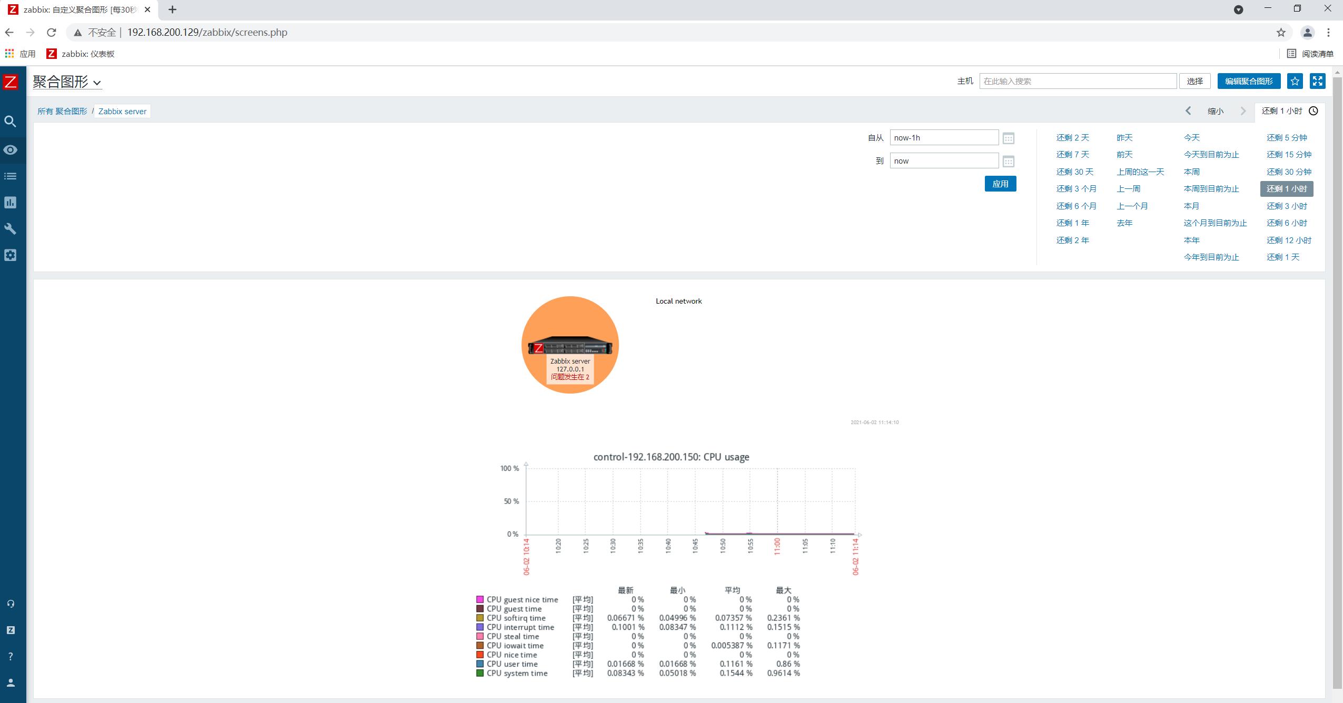Select 还剩 15 分钟 time range
The height and width of the screenshot is (703, 1343).
click(x=1289, y=155)
